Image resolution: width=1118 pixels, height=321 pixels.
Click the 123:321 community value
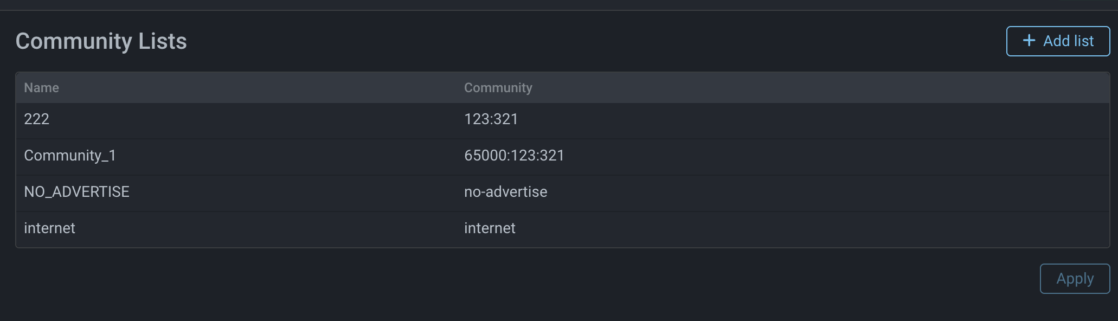[x=491, y=119]
